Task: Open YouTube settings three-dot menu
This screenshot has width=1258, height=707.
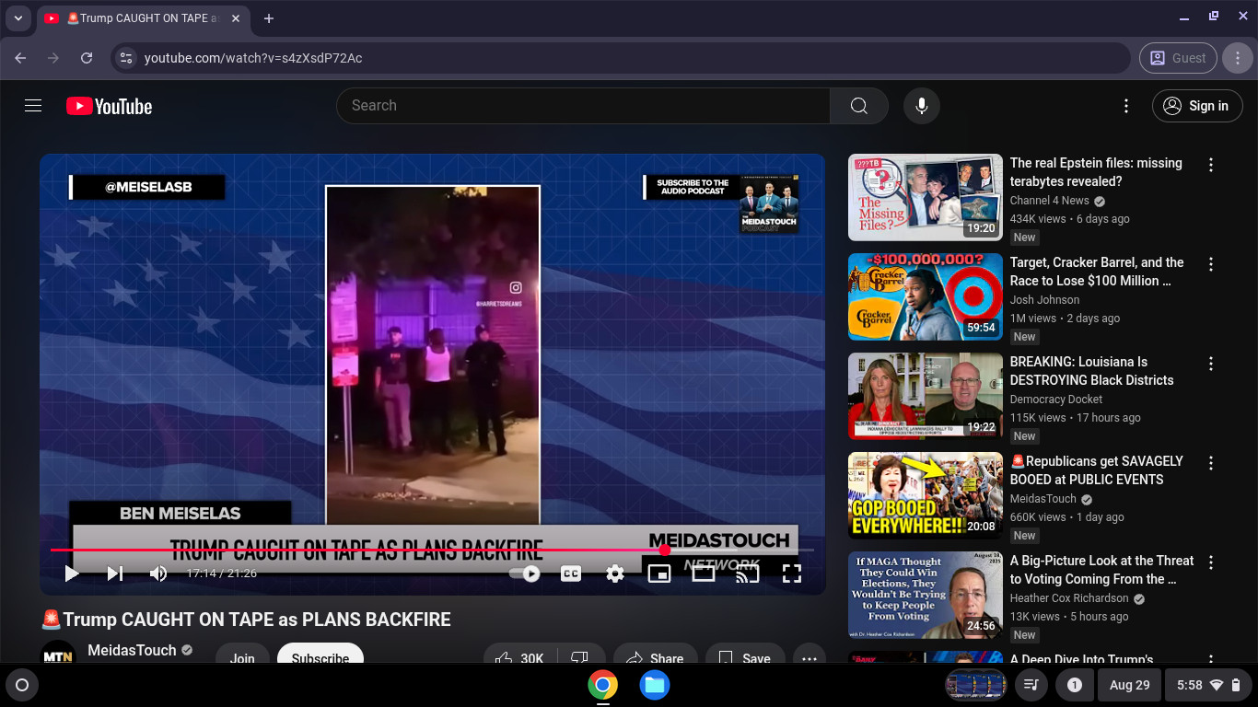Action: pos(1125,106)
